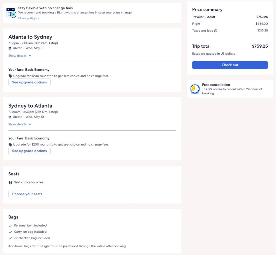
Task: Click the tag icon in the Atlanta to Sydney fare
Action: click(10, 76)
